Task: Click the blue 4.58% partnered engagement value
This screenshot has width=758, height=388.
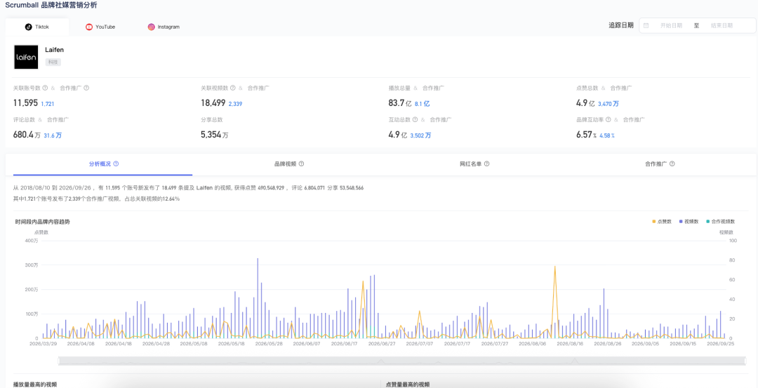Action: [x=606, y=136]
